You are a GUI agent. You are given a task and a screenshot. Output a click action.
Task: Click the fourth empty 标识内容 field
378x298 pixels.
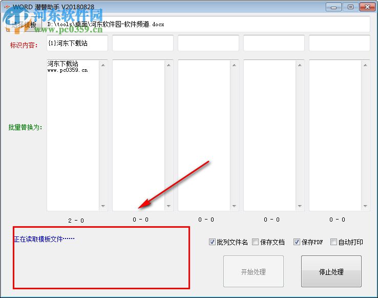(274, 43)
